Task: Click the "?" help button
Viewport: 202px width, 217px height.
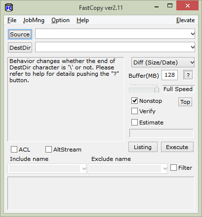Action: tap(188, 75)
